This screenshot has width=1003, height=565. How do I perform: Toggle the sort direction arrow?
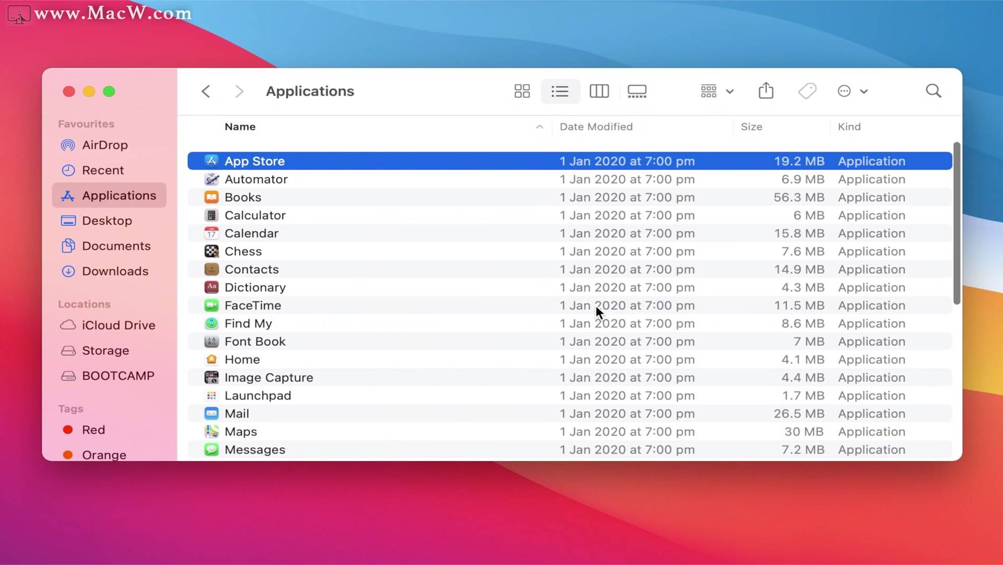pos(540,127)
